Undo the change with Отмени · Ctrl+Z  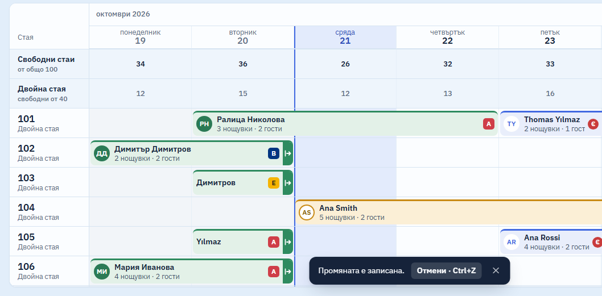(446, 270)
